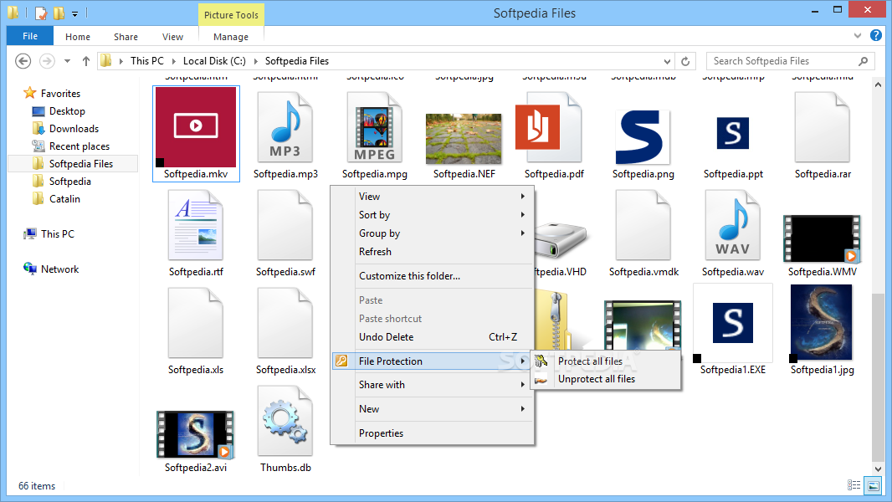Viewport: 892px width, 502px height.
Task: Go back with the Back arrow button
Action: coord(23,61)
